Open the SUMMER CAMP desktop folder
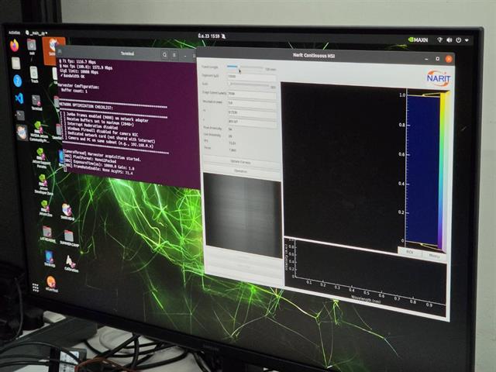The width and height of the screenshot is (496, 372). (x=69, y=238)
